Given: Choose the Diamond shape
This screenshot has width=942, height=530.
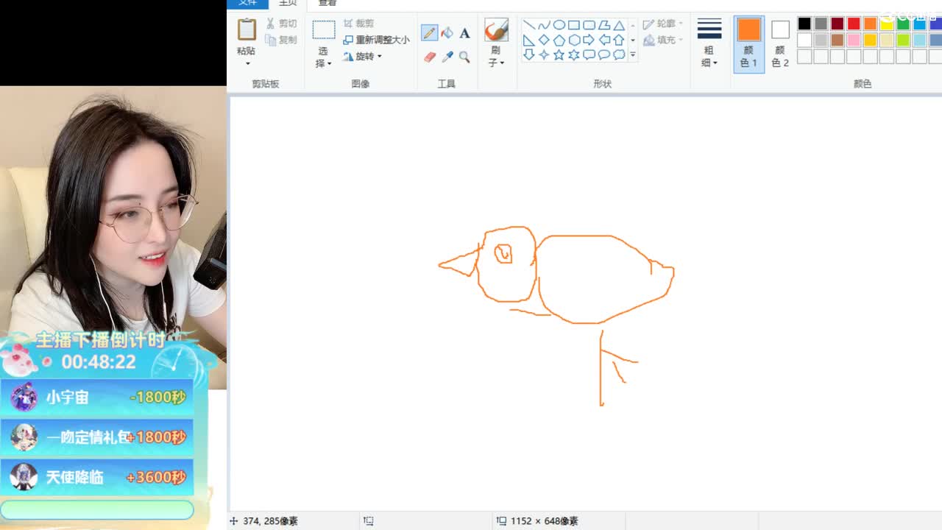Looking at the screenshot, I should (x=544, y=40).
